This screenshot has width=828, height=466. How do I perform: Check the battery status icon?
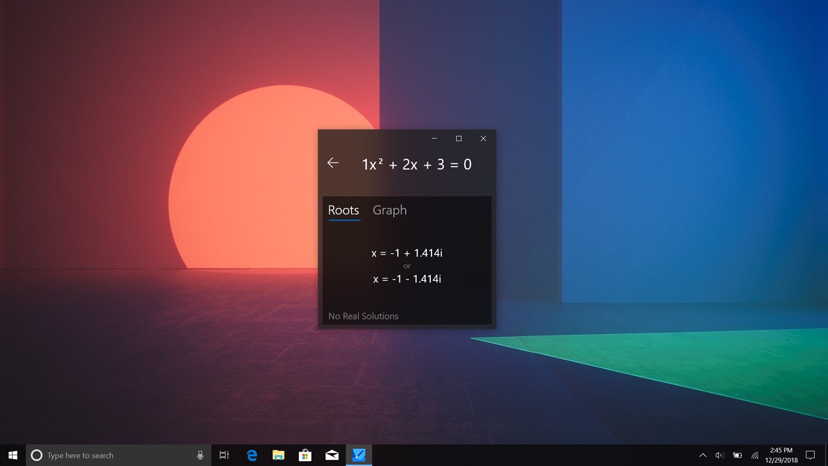(736, 455)
